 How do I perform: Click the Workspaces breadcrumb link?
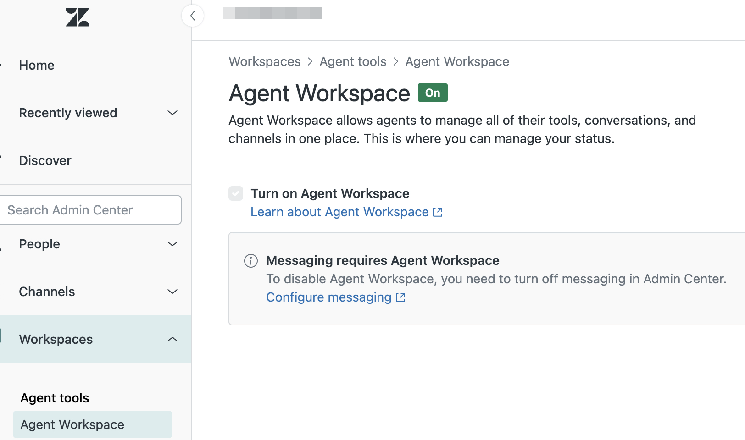click(265, 62)
